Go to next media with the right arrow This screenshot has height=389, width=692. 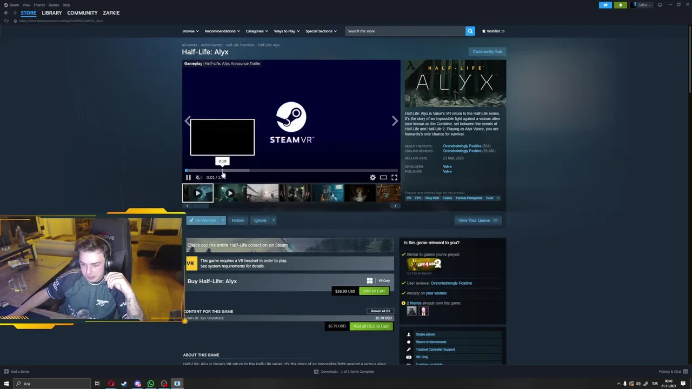395,121
